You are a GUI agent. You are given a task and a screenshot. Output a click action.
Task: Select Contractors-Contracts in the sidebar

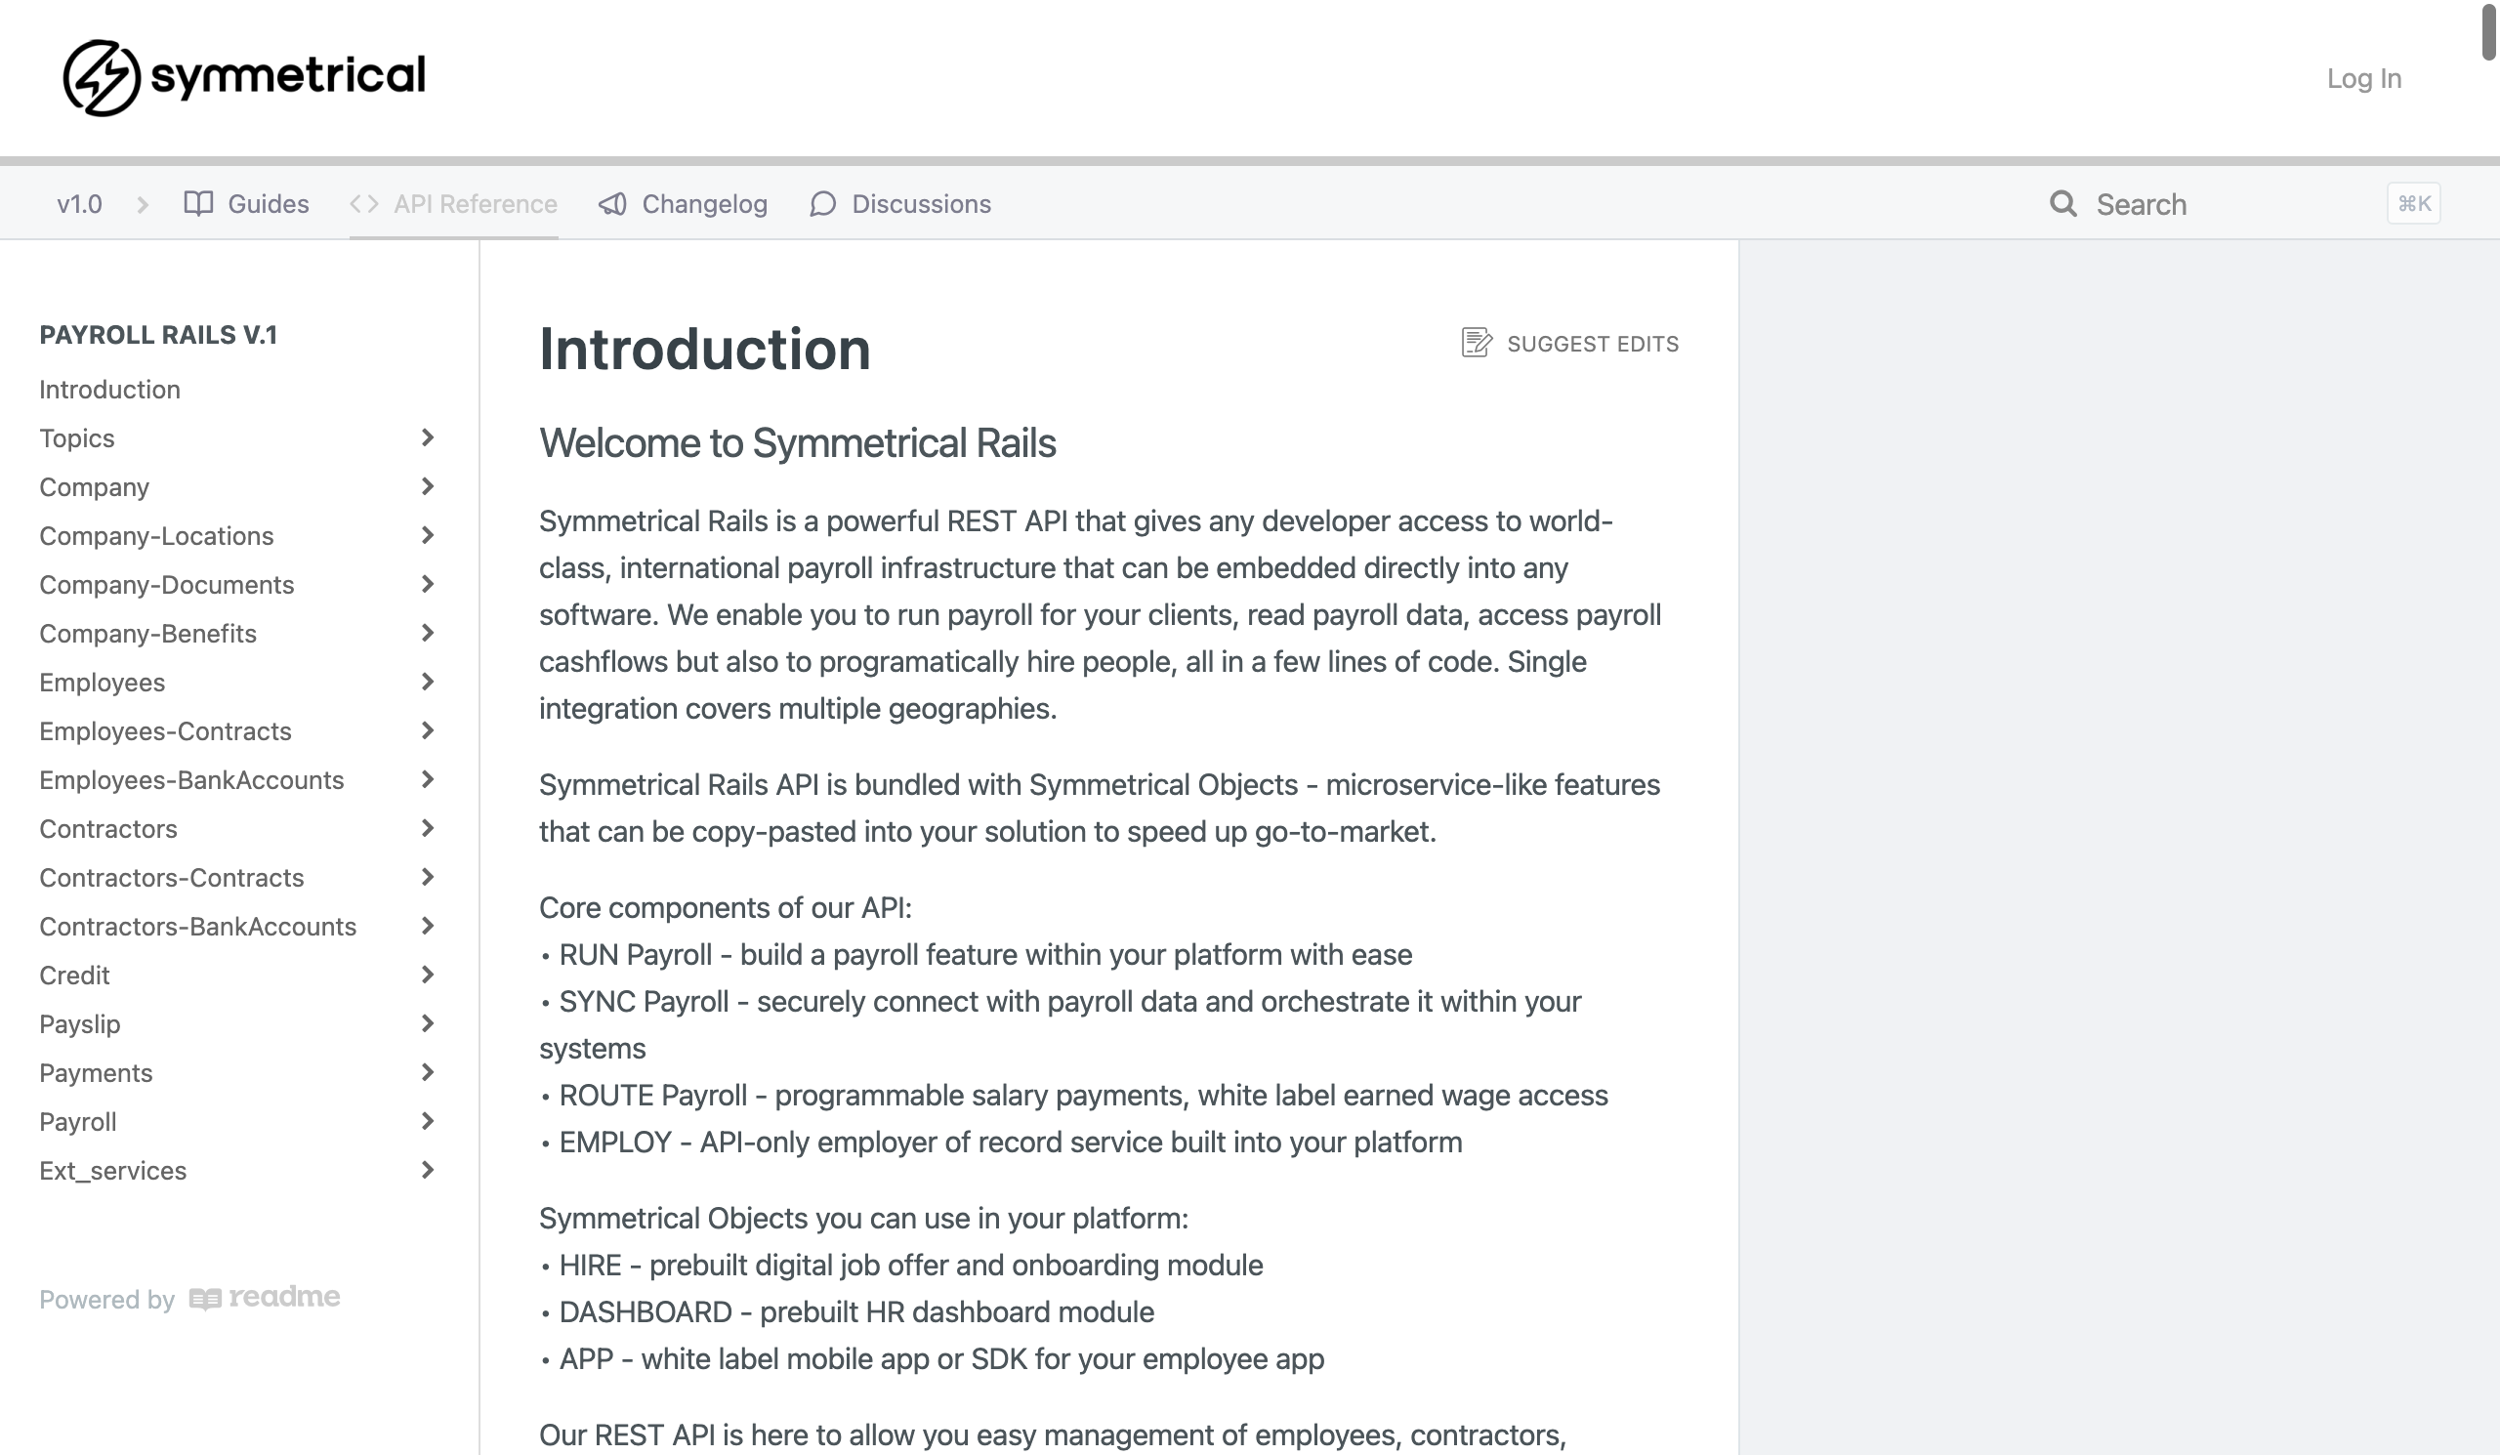coord(172,877)
